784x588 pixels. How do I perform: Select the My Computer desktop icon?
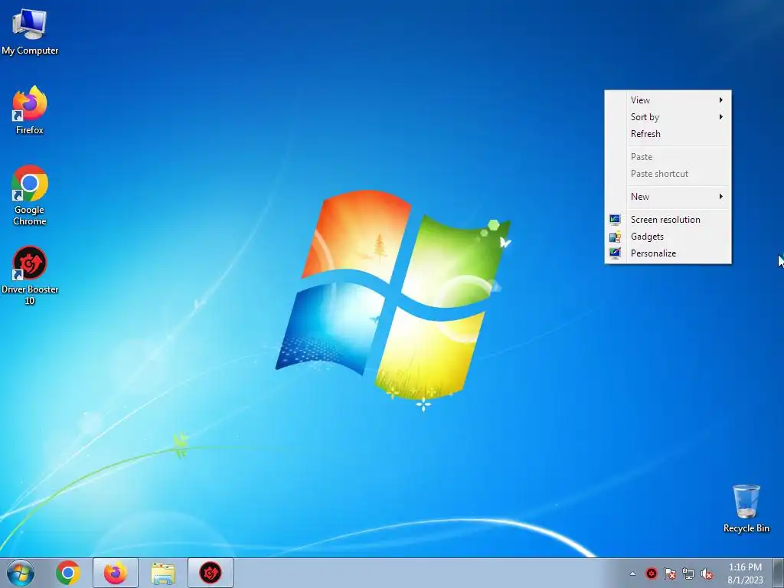[30, 32]
